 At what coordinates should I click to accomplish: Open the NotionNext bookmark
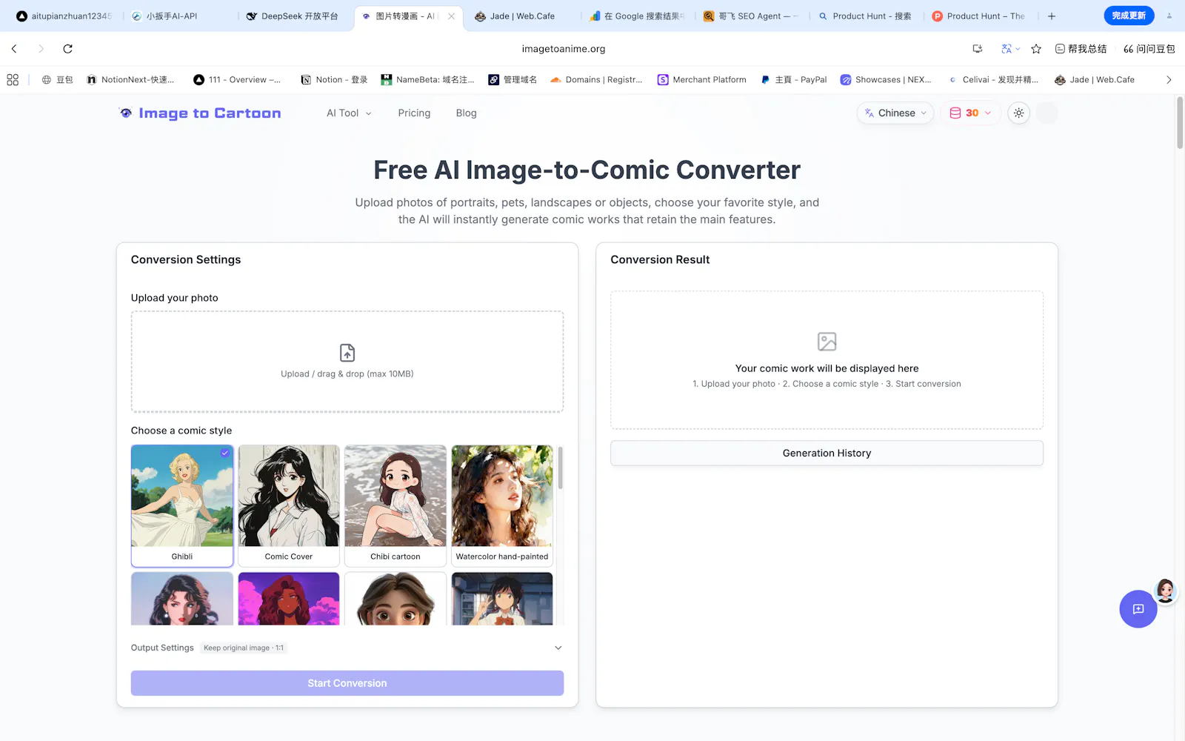click(130, 80)
